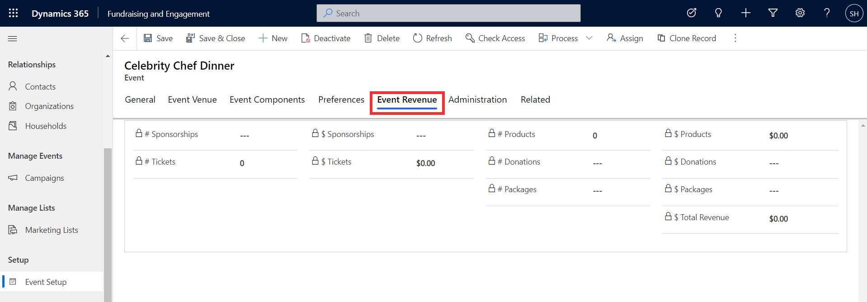
Task: Click the form scrollbar up arrow
Action: click(x=863, y=125)
